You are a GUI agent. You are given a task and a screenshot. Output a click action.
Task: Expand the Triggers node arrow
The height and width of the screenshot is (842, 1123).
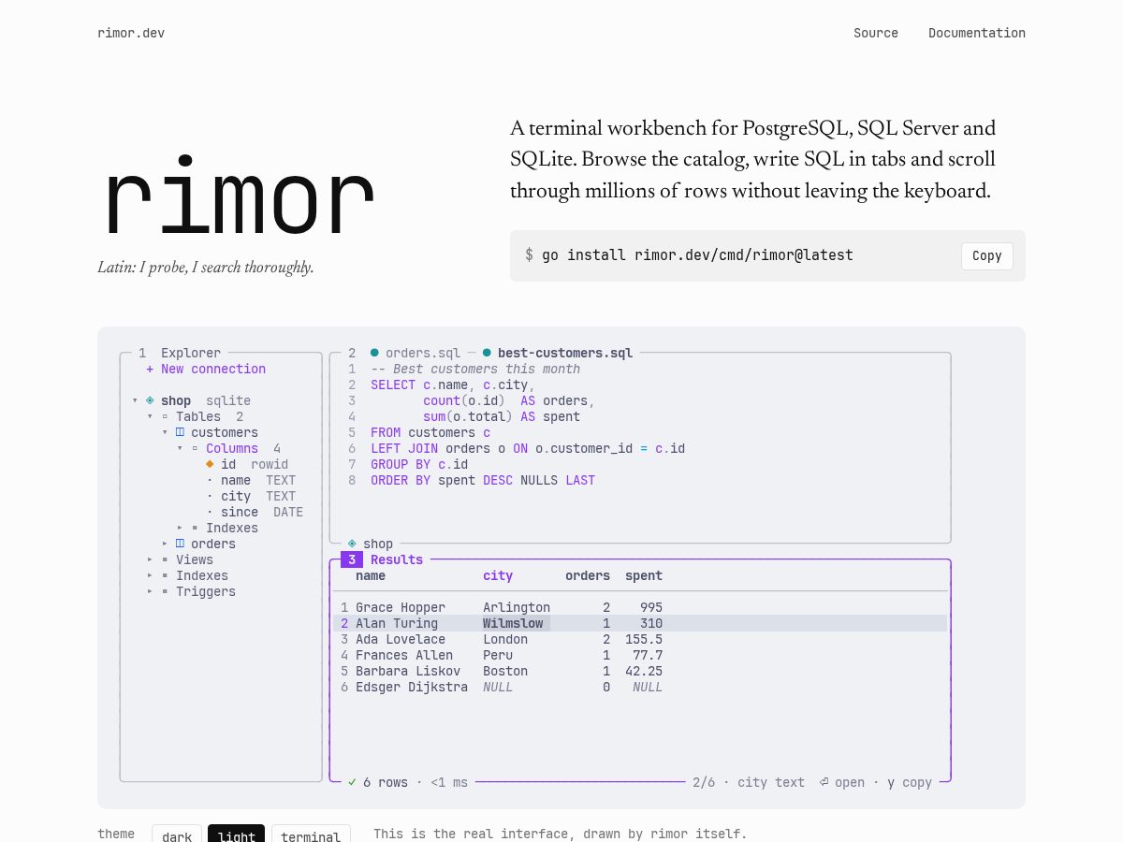pos(150,591)
